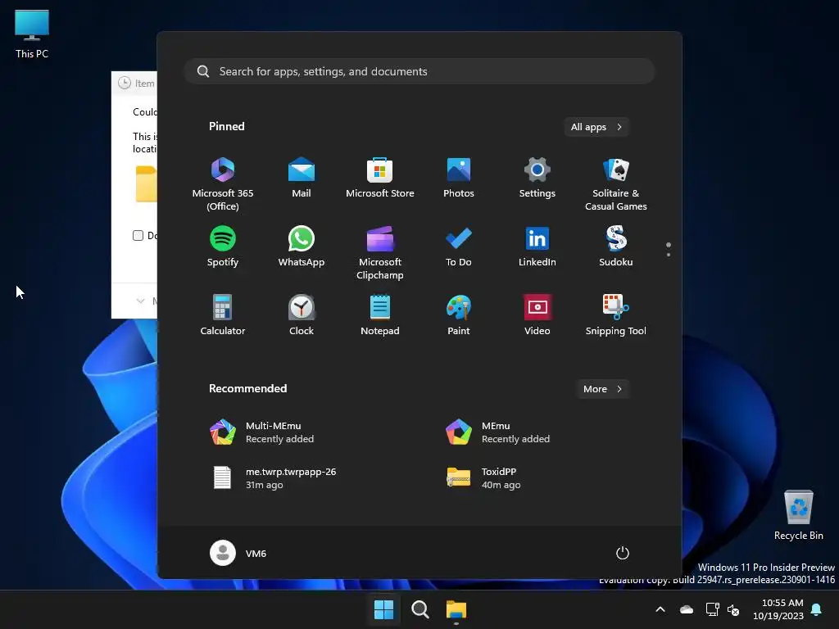Open the To Do app
This screenshot has height=629, width=839.
click(x=459, y=247)
